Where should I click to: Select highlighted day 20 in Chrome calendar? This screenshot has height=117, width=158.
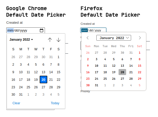(x=44, y=80)
